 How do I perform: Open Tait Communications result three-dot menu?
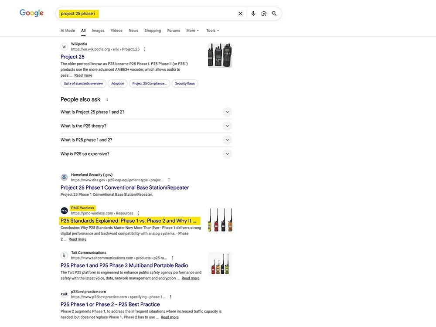point(172,258)
